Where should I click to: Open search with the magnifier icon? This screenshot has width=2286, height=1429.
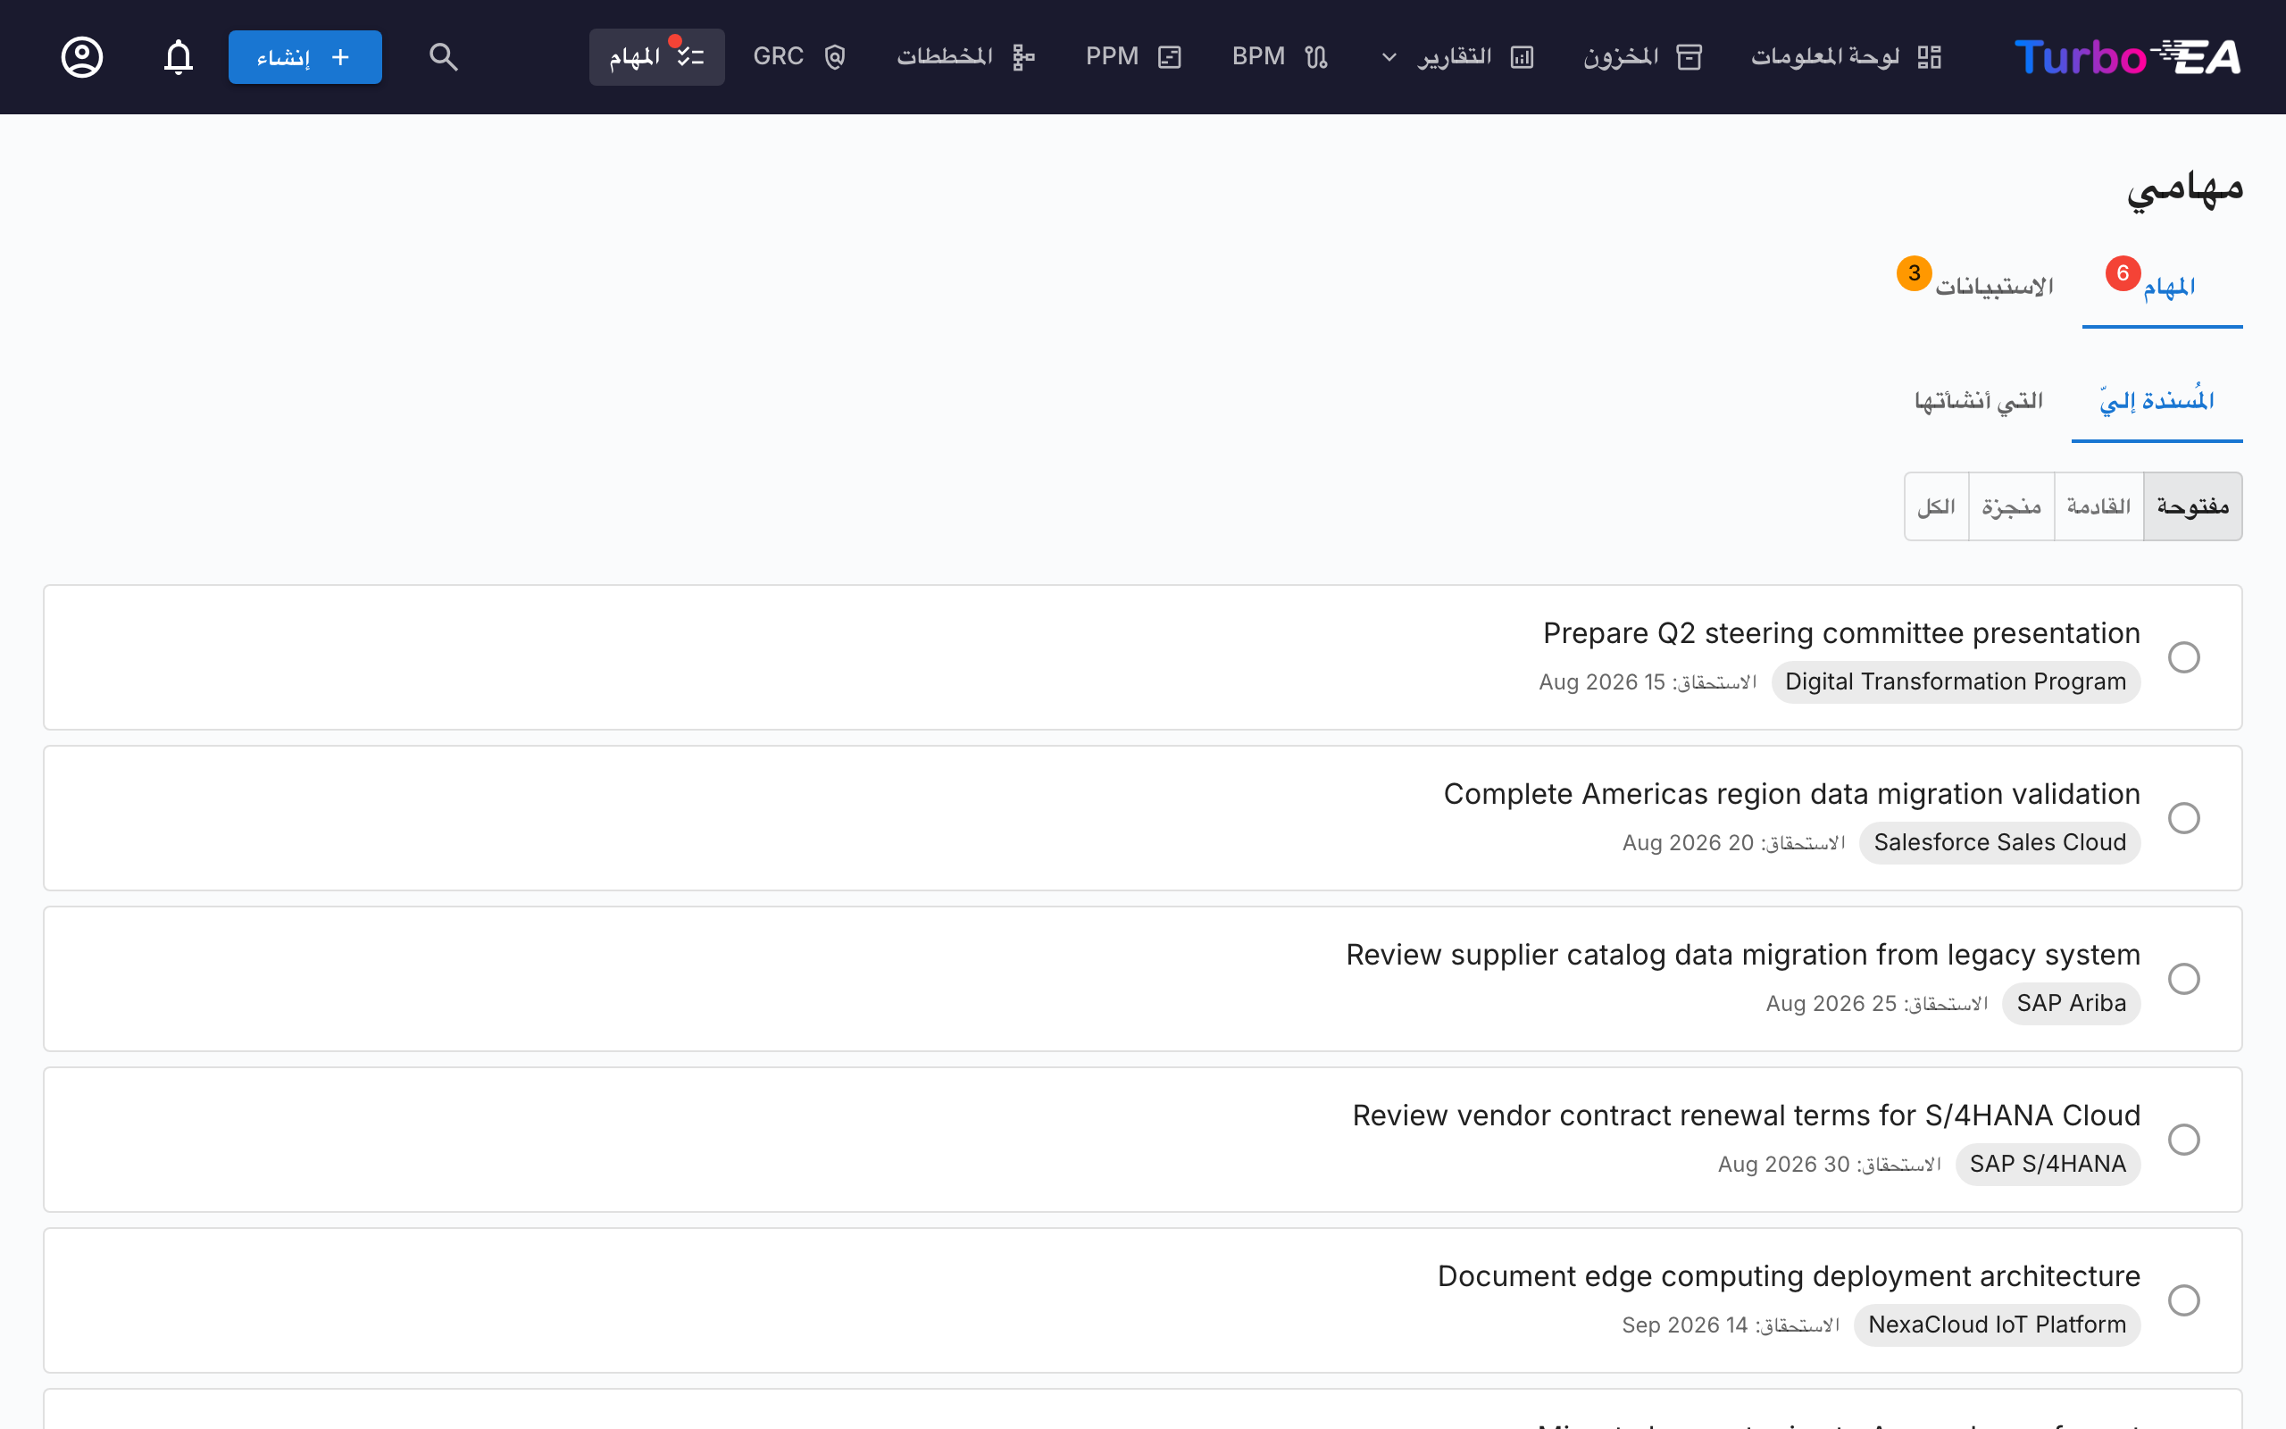(443, 56)
